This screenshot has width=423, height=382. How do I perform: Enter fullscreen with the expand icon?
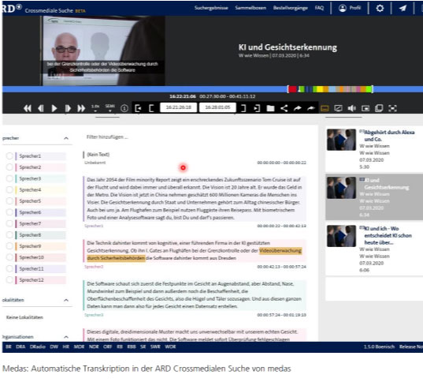pyautogui.click(x=392, y=108)
